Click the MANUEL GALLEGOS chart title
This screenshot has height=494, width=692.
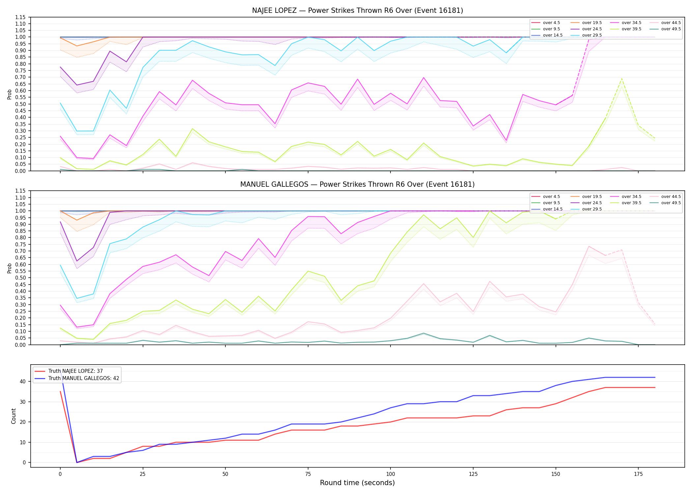click(358, 184)
